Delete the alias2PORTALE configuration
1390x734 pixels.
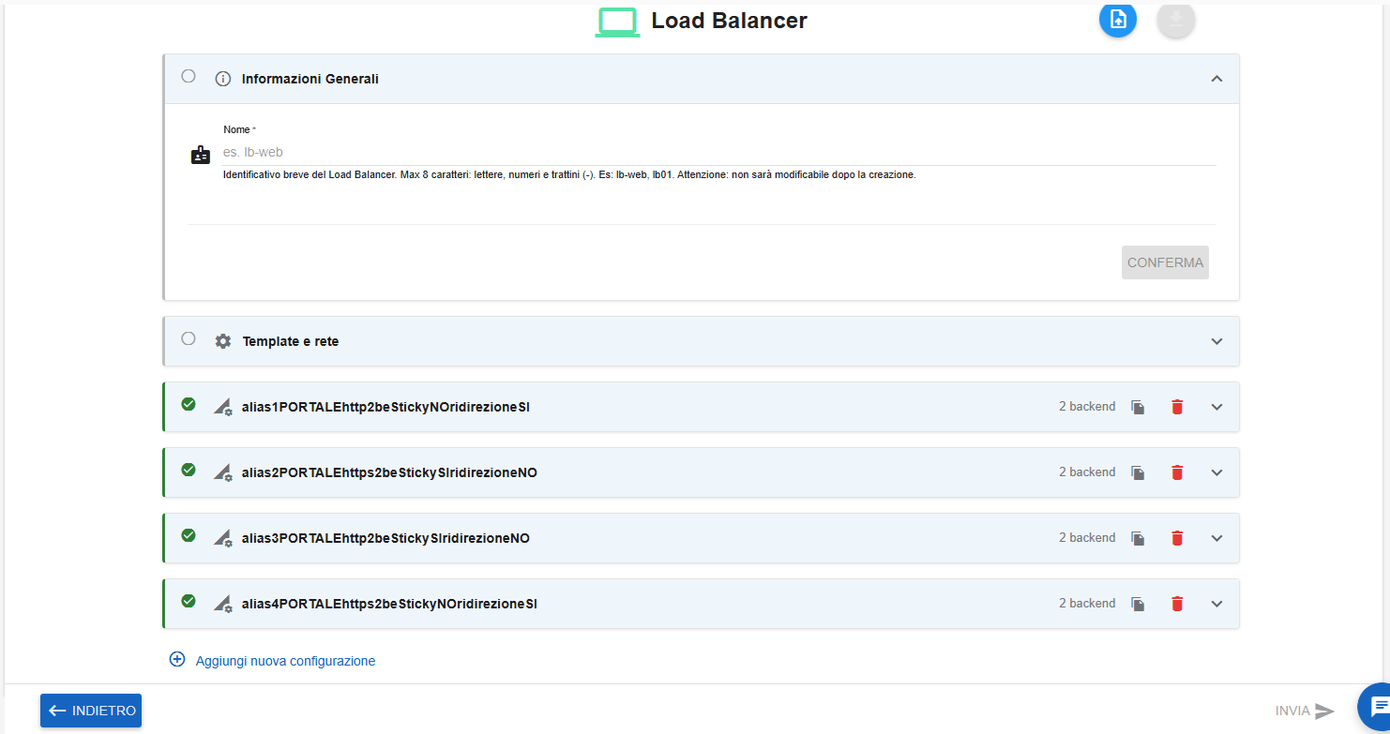coord(1177,472)
